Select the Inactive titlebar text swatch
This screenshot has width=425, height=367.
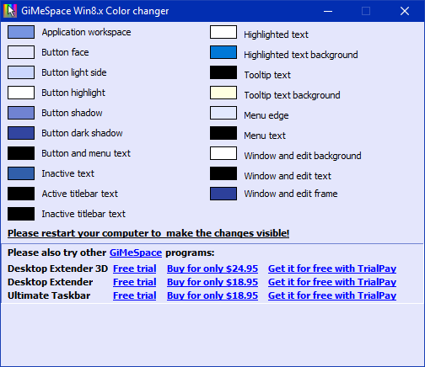pyautogui.click(x=21, y=214)
